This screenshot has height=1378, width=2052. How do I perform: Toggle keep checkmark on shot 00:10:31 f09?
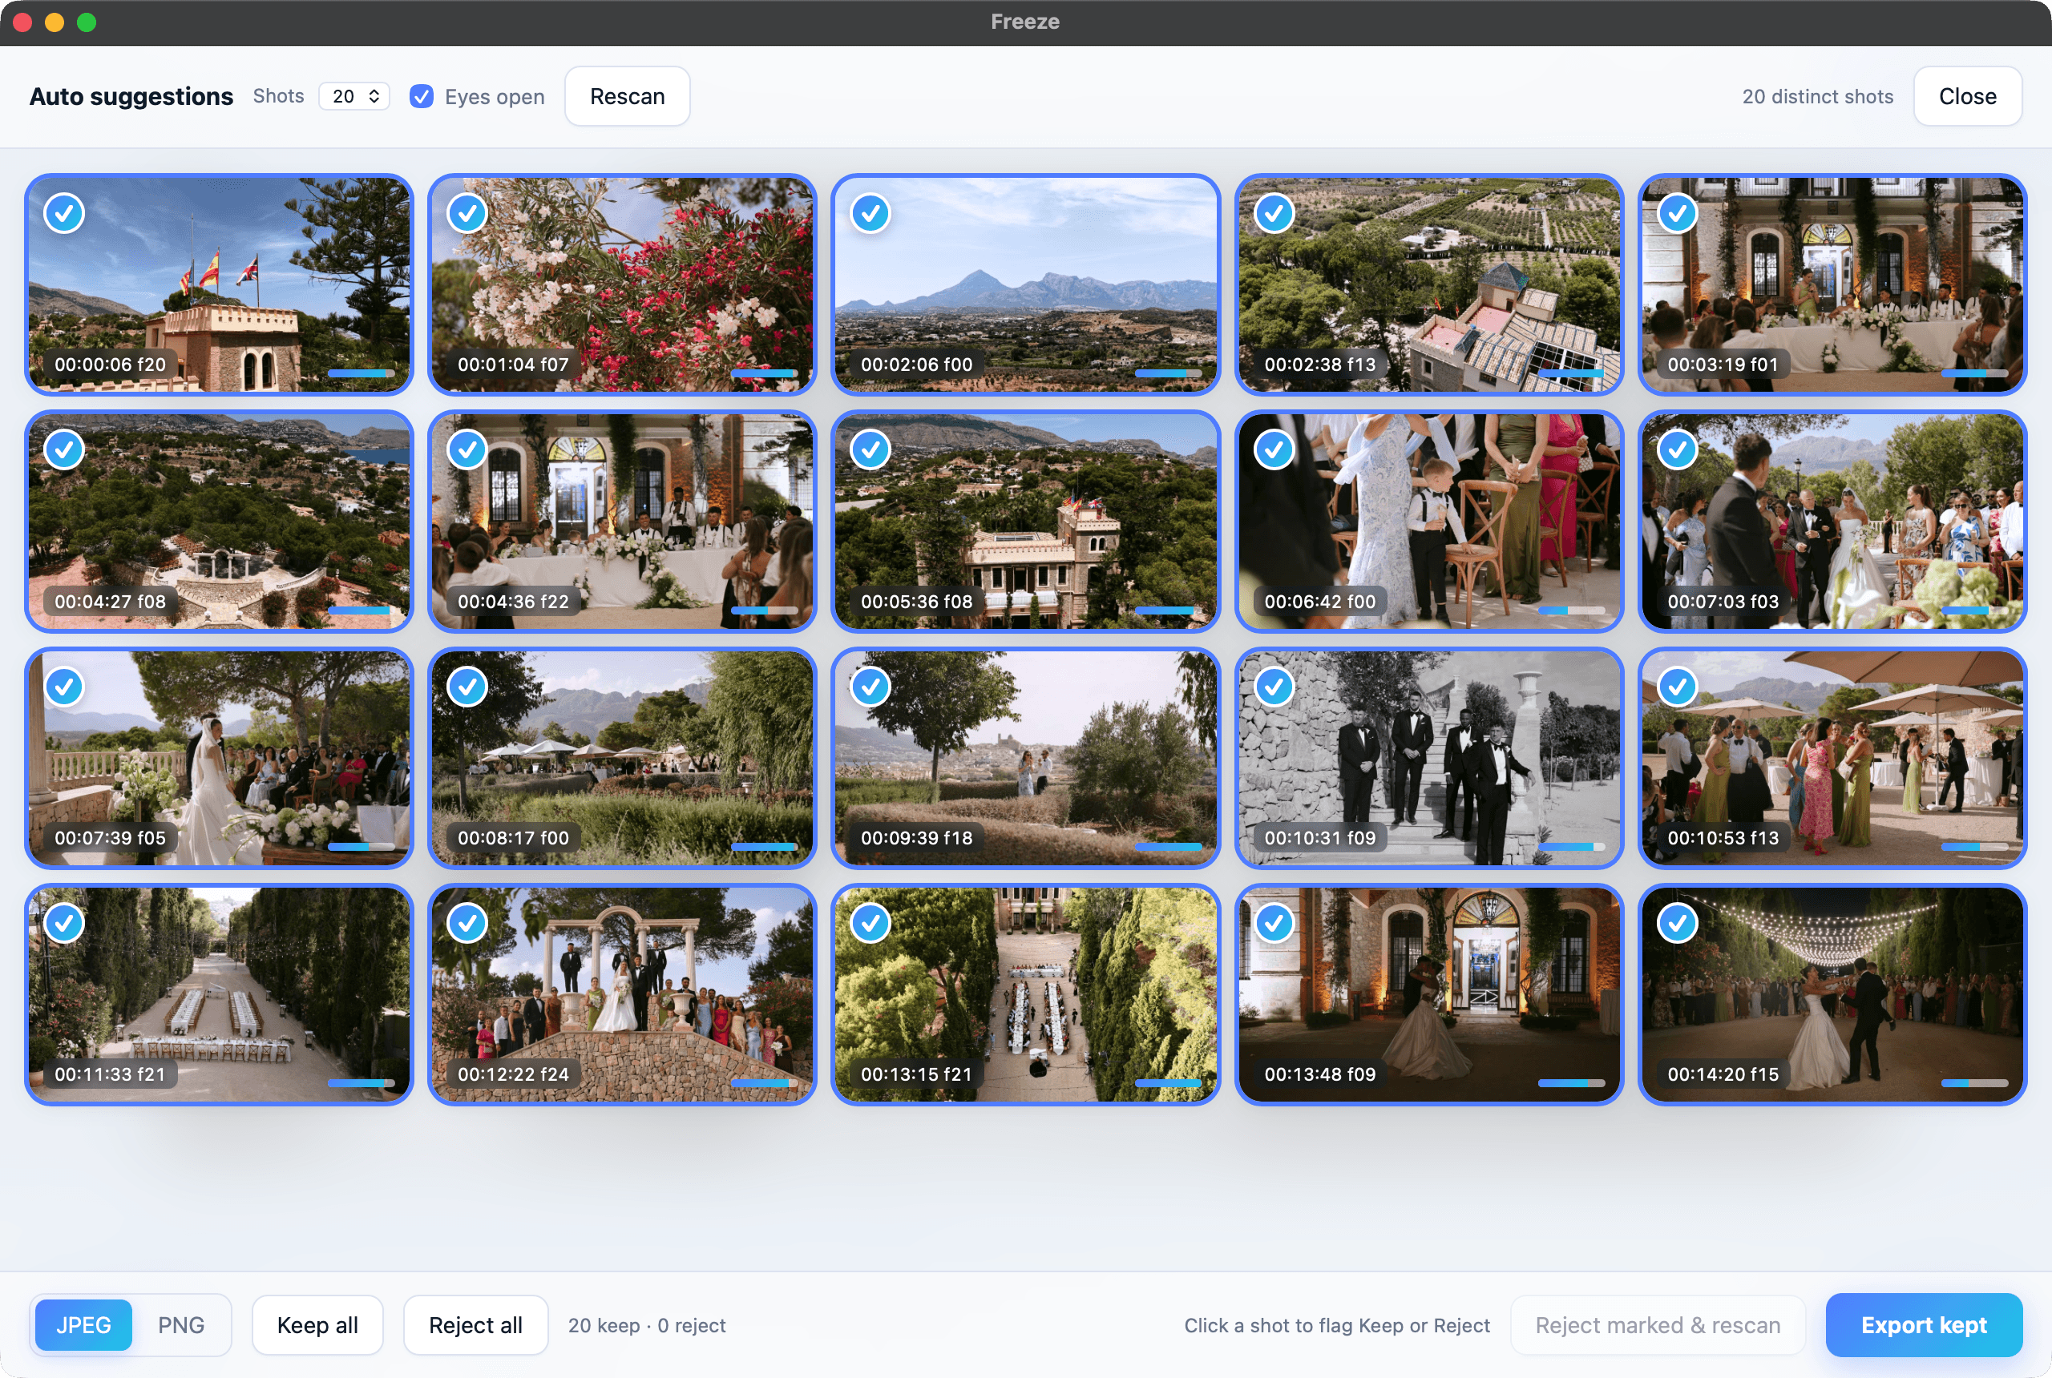(1274, 687)
